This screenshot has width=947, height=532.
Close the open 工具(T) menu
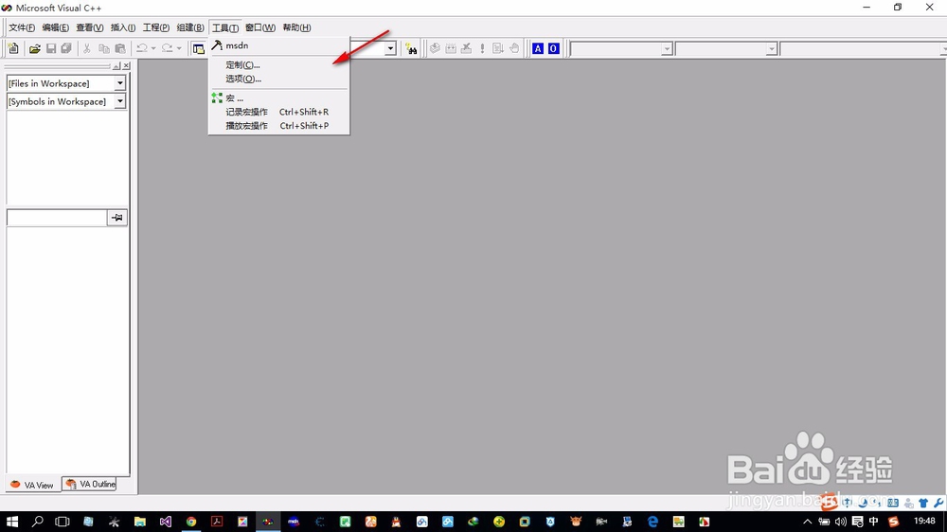(224, 27)
